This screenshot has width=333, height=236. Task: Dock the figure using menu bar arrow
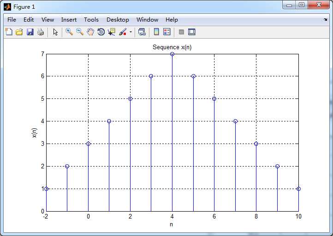325,20
